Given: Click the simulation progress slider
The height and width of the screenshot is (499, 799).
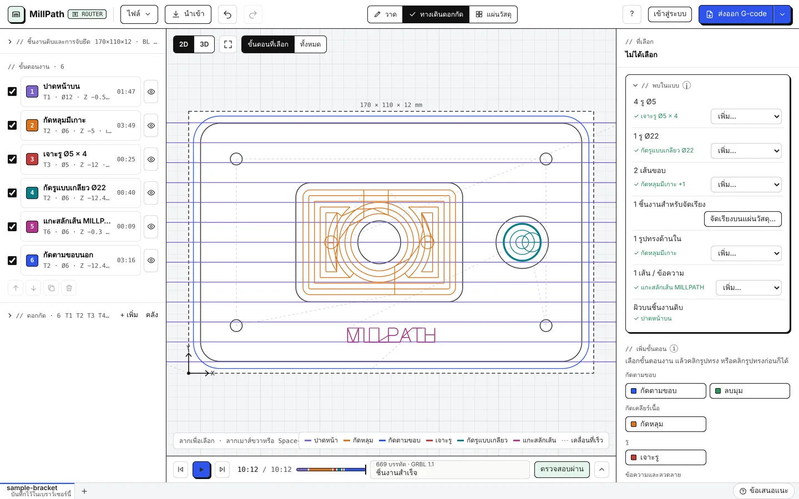Looking at the screenshot, I should tap(331, 470).
